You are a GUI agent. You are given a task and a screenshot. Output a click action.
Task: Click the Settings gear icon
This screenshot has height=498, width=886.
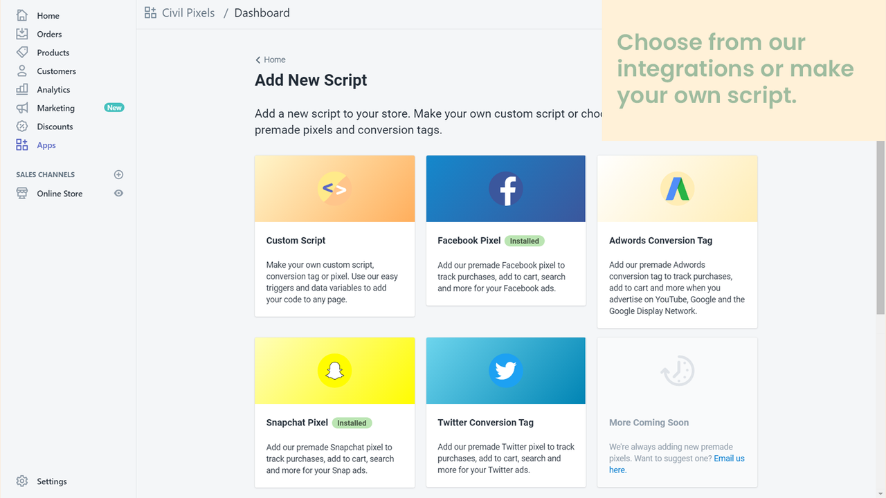click(x=22, y=481)
